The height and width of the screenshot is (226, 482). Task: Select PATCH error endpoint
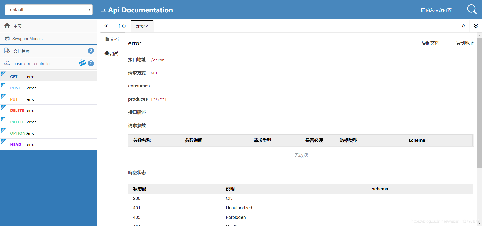click(49, 122)
